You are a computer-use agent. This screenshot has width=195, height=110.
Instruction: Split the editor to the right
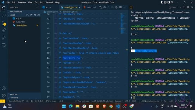click(120, 7)
